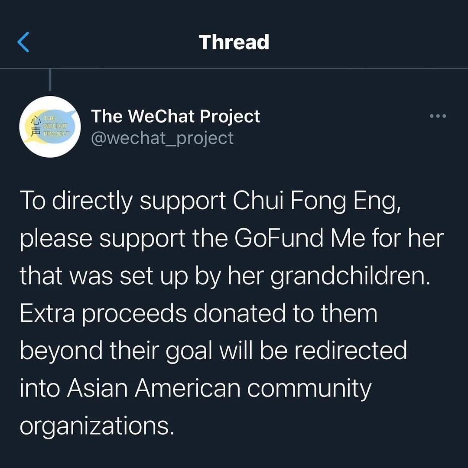Screen dimensions: 468x468
Task: Click the word "grandchildren" in the tweet
Action: click(x=351, y=276)
